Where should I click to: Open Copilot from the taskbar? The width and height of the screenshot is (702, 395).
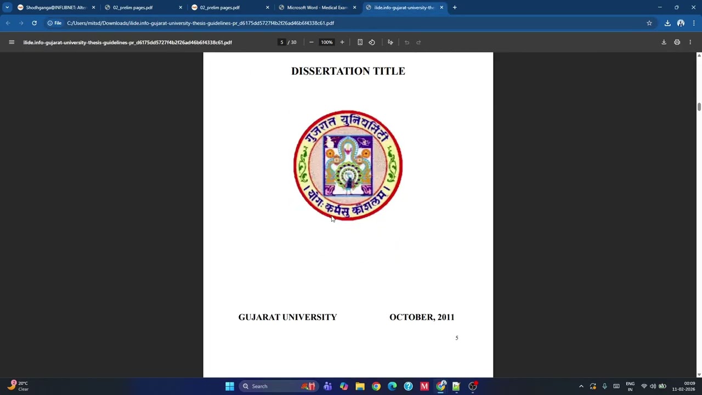(344, 386)
